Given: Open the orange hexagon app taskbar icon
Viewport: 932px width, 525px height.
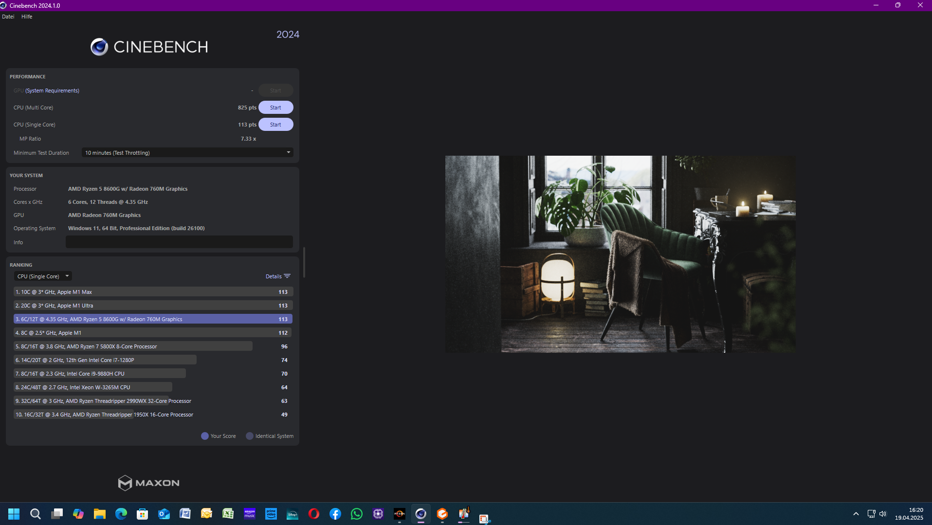Looking at the screenshot, I should (442, 514).
